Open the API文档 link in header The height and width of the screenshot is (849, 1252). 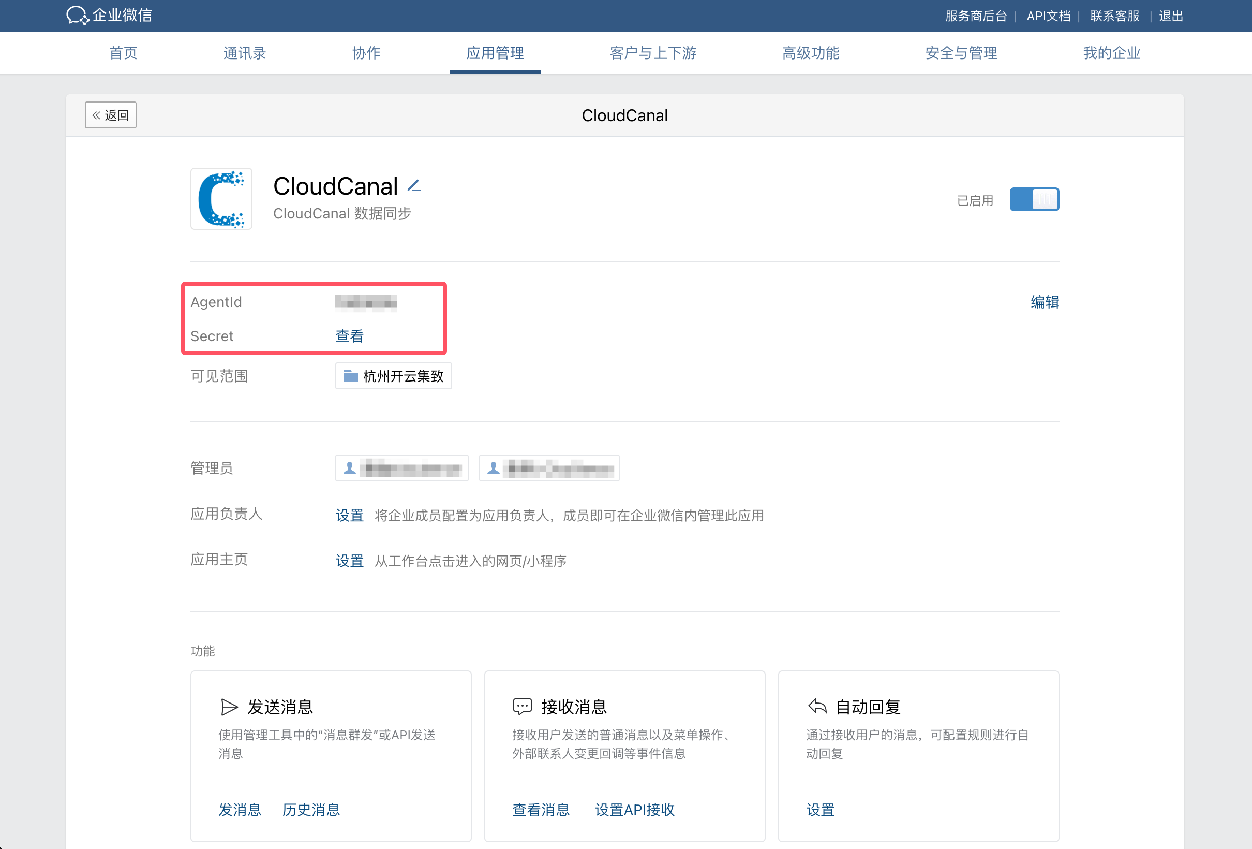tap(1048, 16)
